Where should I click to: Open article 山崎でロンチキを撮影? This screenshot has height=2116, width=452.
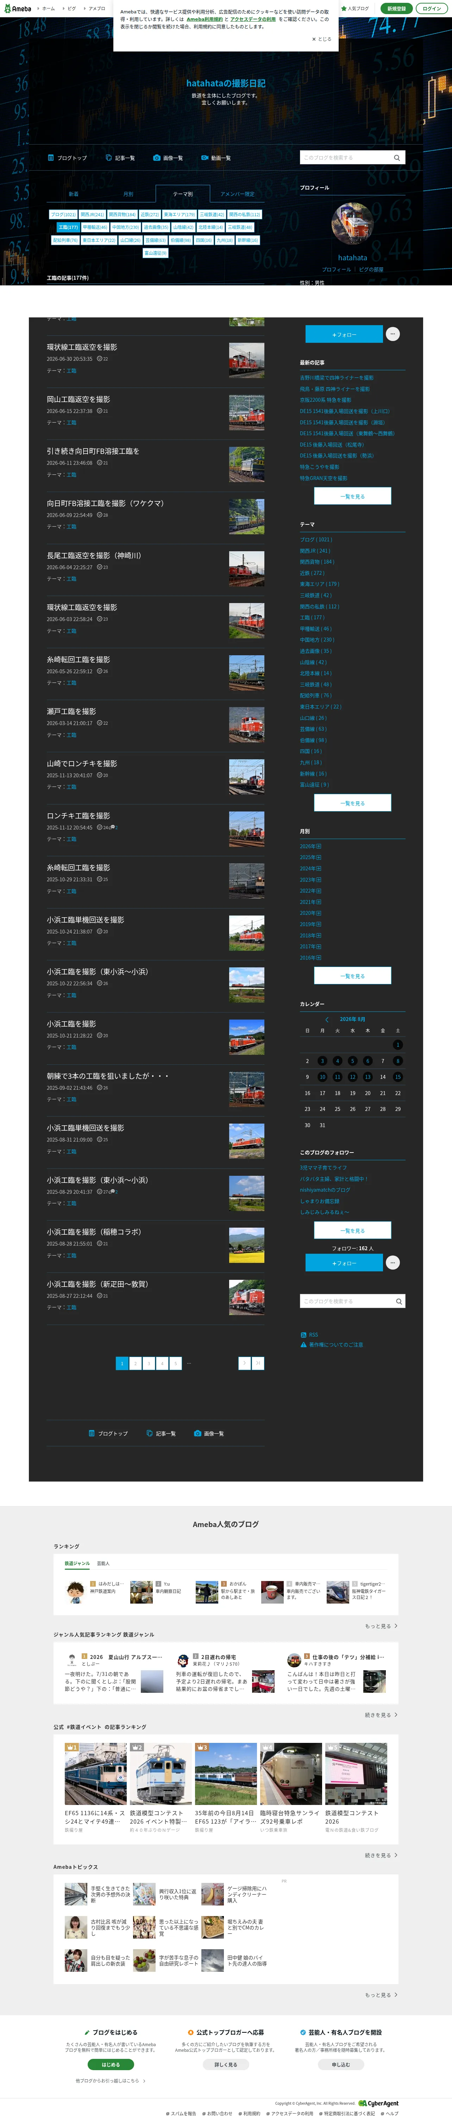click(82, 763)
